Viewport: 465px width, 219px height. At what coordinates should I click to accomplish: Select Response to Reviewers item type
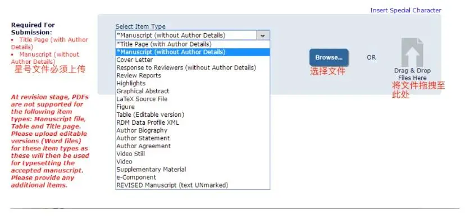click(x=193, y=67)
